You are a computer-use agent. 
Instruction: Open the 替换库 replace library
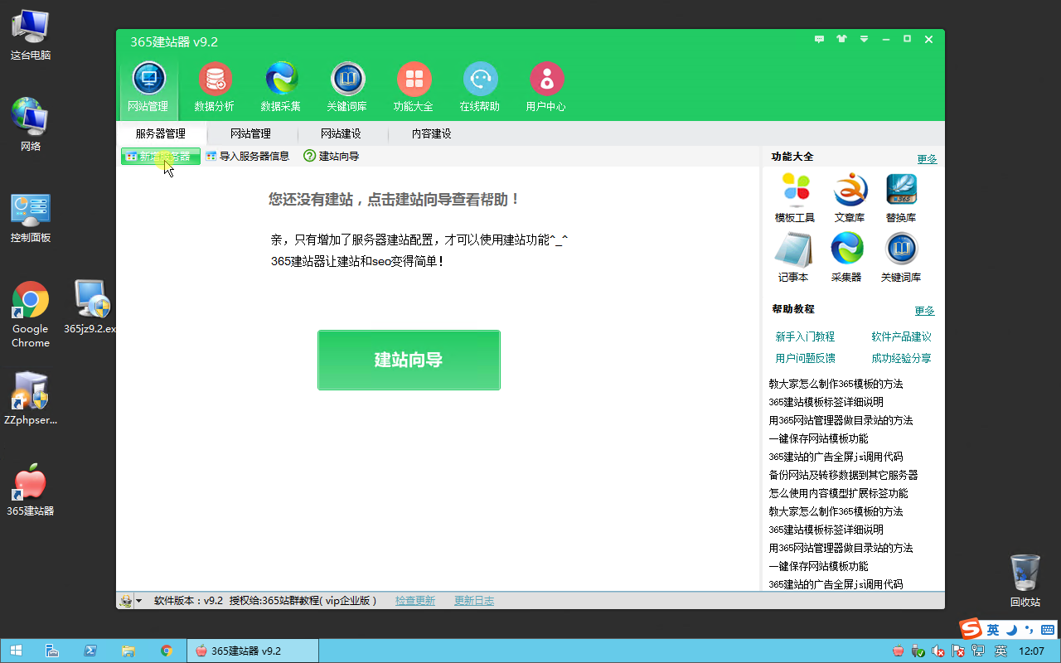[901, 198]
